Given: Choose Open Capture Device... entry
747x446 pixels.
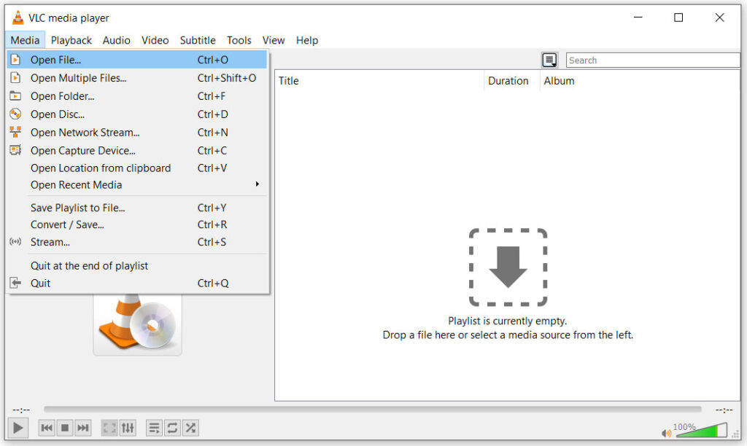Looking at the screenshot, I should tap(137, 150).
